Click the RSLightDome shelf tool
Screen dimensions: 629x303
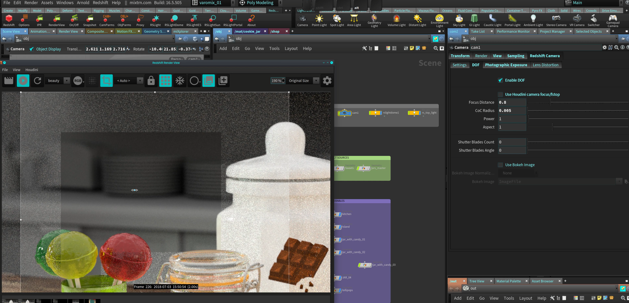point(174,20)
